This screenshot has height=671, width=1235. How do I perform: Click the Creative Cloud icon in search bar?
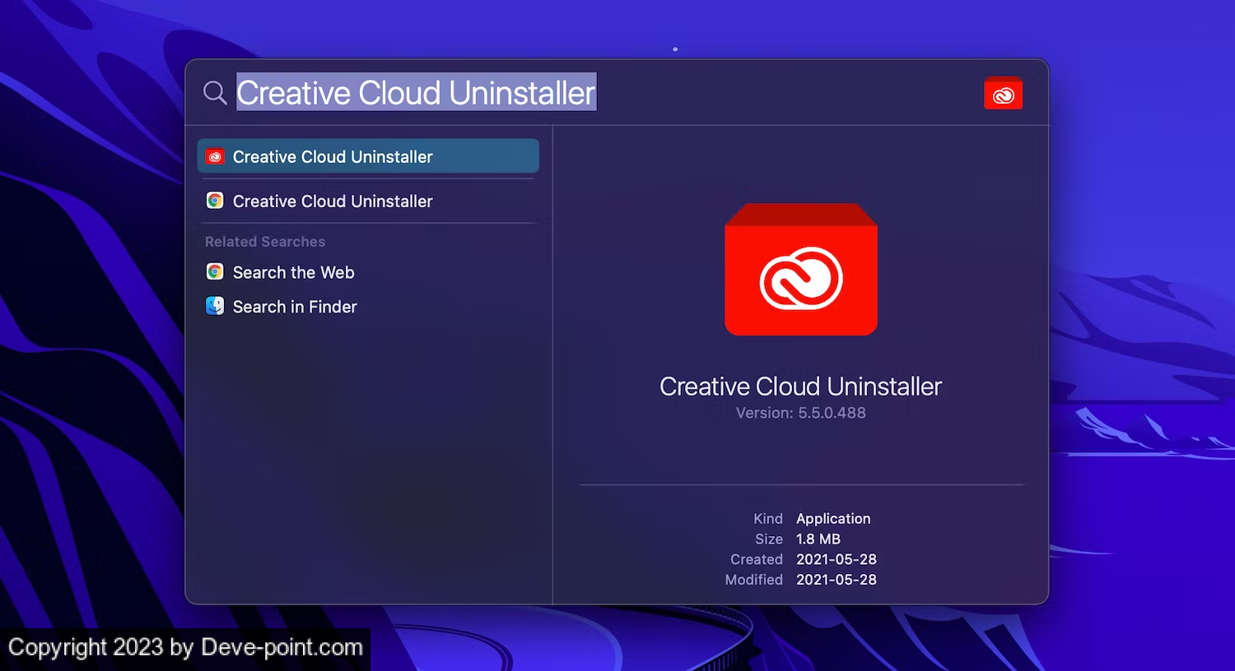click(x=1003, y=93)
